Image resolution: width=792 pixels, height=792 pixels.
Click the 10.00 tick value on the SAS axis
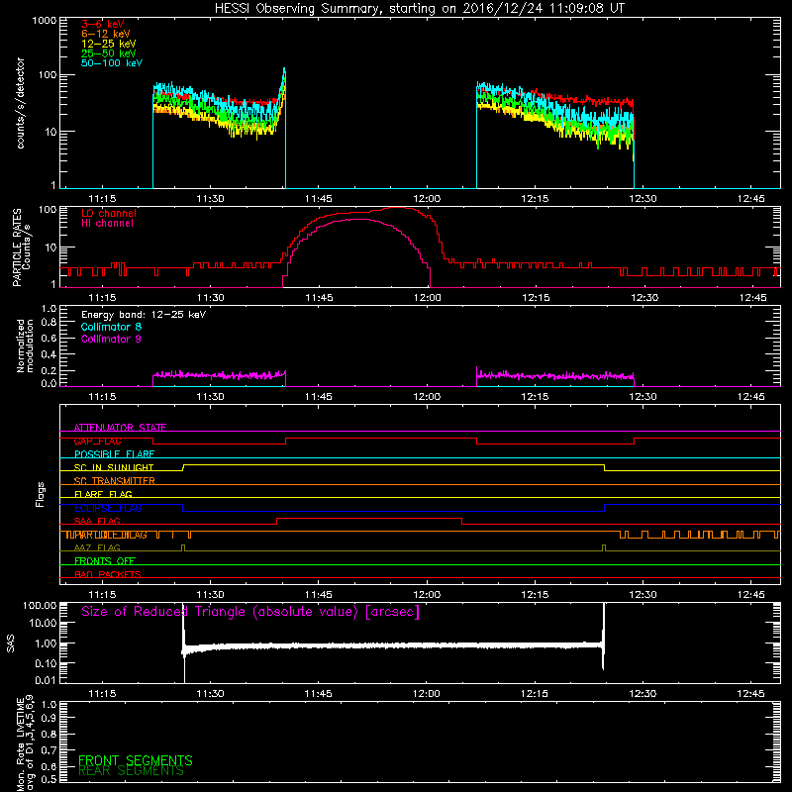tap(43, 624)
